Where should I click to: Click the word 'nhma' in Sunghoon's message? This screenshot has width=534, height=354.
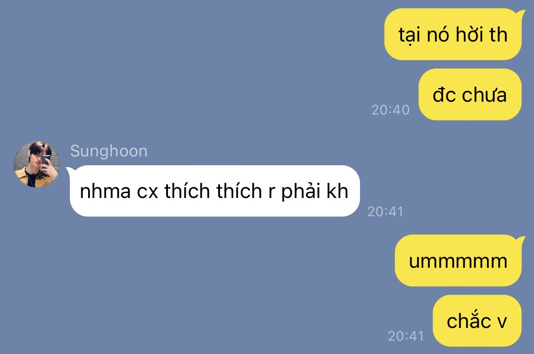click(x=105, y=192)
